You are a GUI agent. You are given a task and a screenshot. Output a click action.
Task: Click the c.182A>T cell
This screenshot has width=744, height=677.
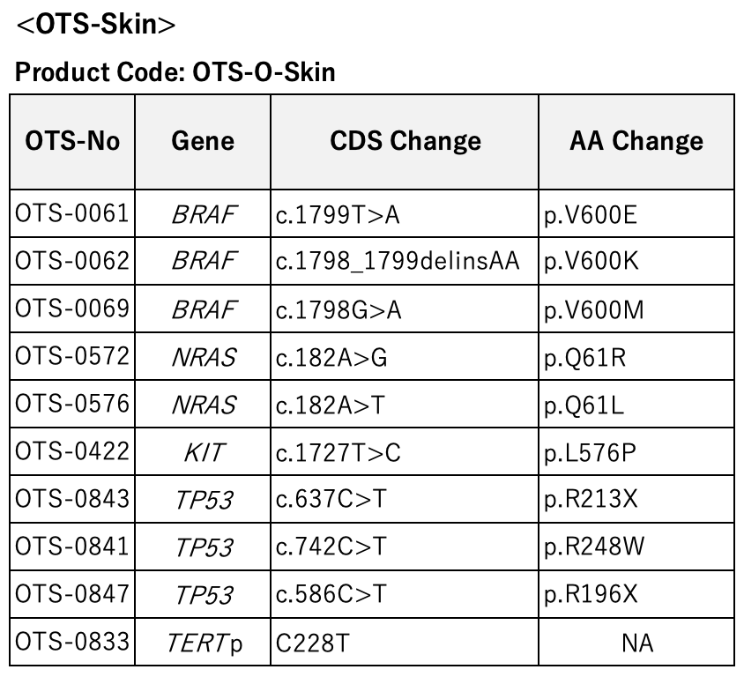point(405,405)
